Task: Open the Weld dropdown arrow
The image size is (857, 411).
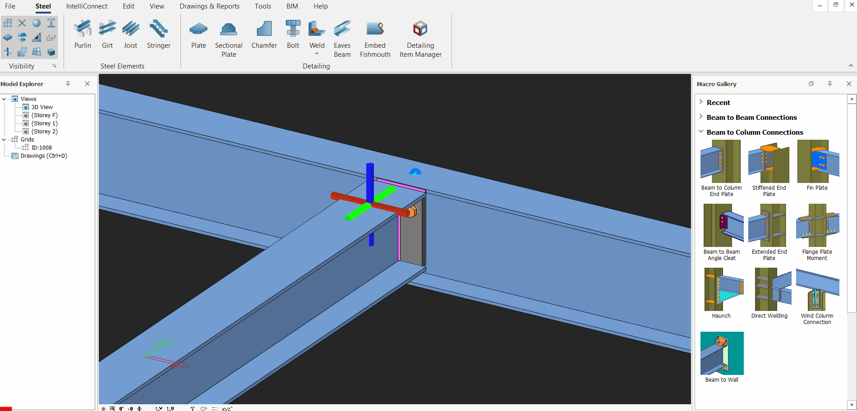Action: tap(317, 54)
